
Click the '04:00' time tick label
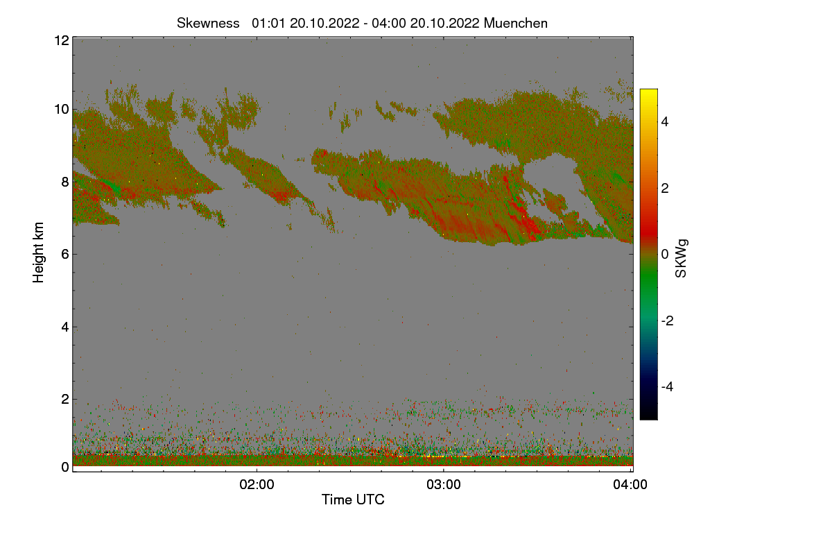coord(631,484)
